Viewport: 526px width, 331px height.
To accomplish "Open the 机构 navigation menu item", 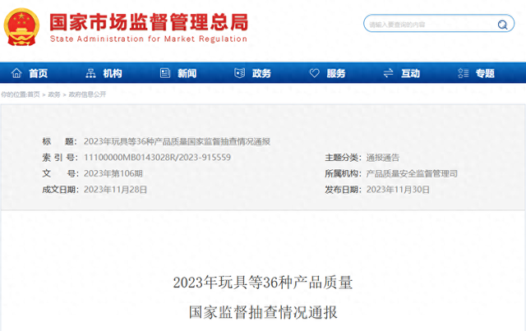I will (113, 73).
